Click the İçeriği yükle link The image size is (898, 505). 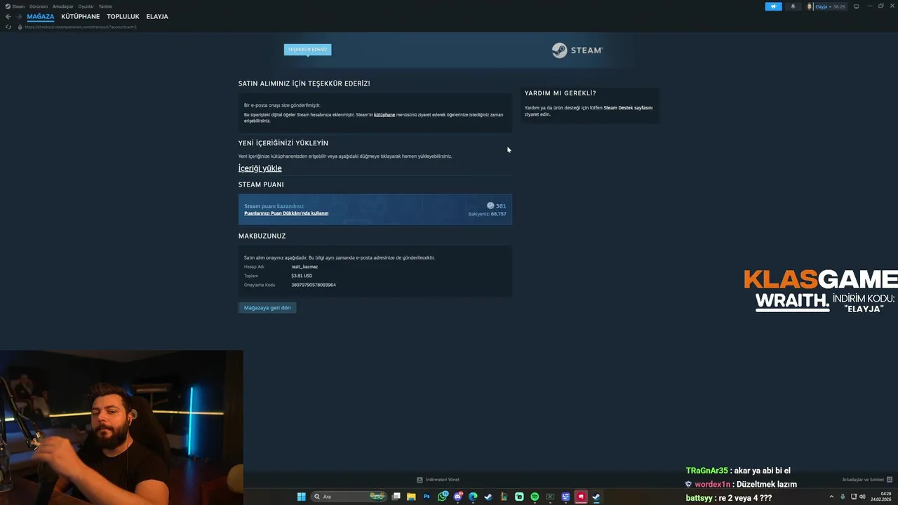coord(260,168)
